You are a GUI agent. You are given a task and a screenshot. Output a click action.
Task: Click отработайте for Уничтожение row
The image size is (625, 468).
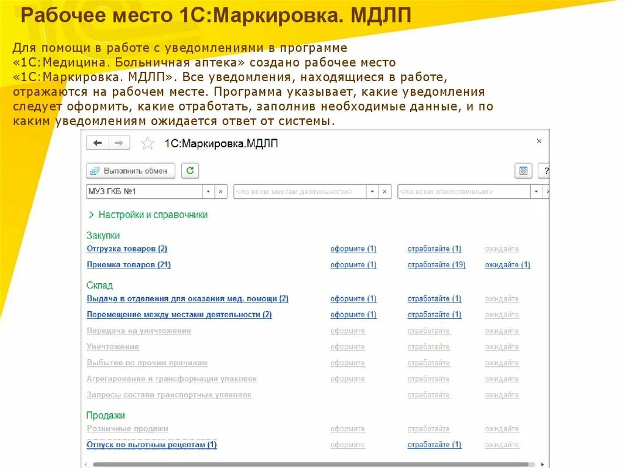(428, 347)
